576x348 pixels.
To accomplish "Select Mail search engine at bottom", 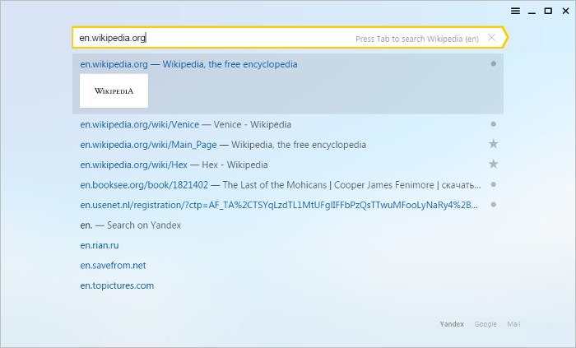I will coord(513,324).
